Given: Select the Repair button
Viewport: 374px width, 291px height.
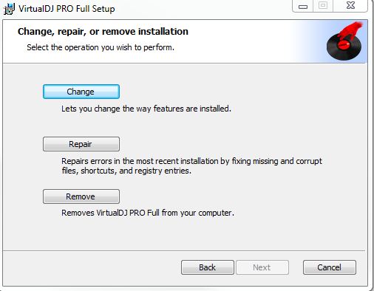Looking at the screenshot, I should tap(81, 144).
